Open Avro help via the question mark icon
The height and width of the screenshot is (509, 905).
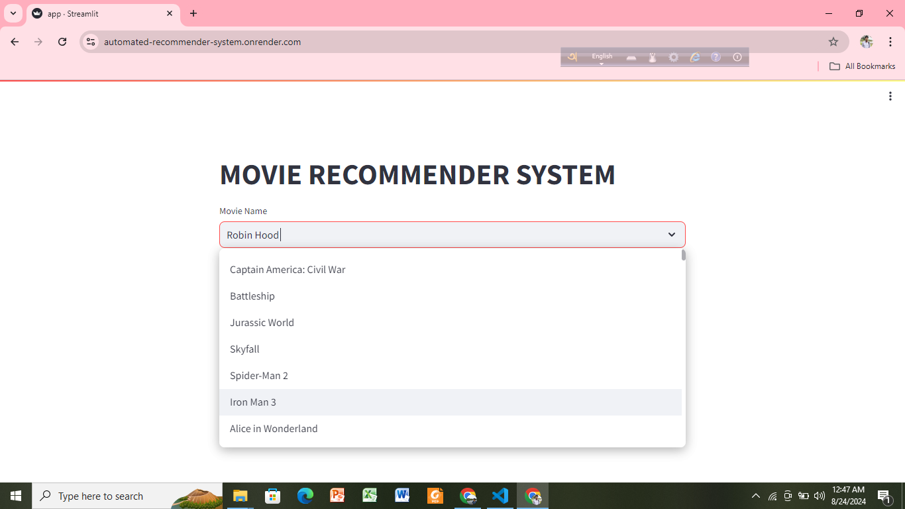pos(716,57)
